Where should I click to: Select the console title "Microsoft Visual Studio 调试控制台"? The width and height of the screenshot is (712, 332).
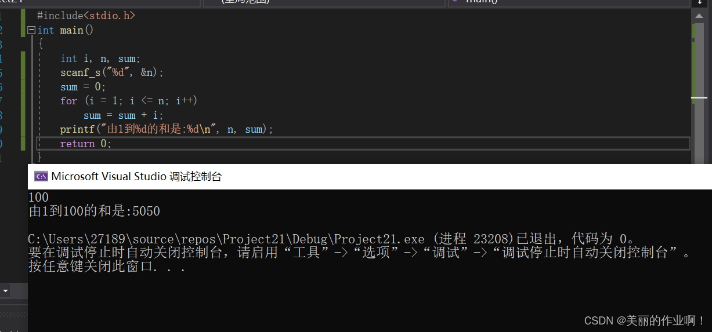(x=136, y=177)
